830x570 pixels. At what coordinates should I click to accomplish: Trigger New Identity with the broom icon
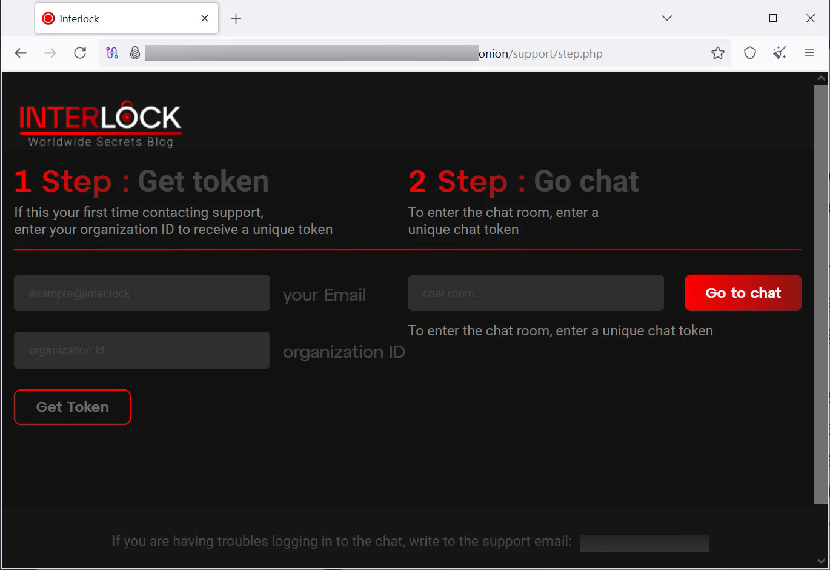[x=779, y=53]
